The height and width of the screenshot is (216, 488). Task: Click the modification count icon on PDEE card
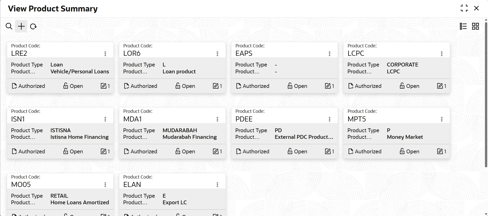tap(328, 151)
